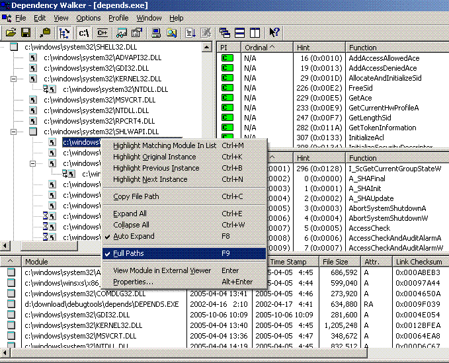Click the application icon in the menu bar
The image size is (449, 363).
pyautogui.click(x=7, y=18)
